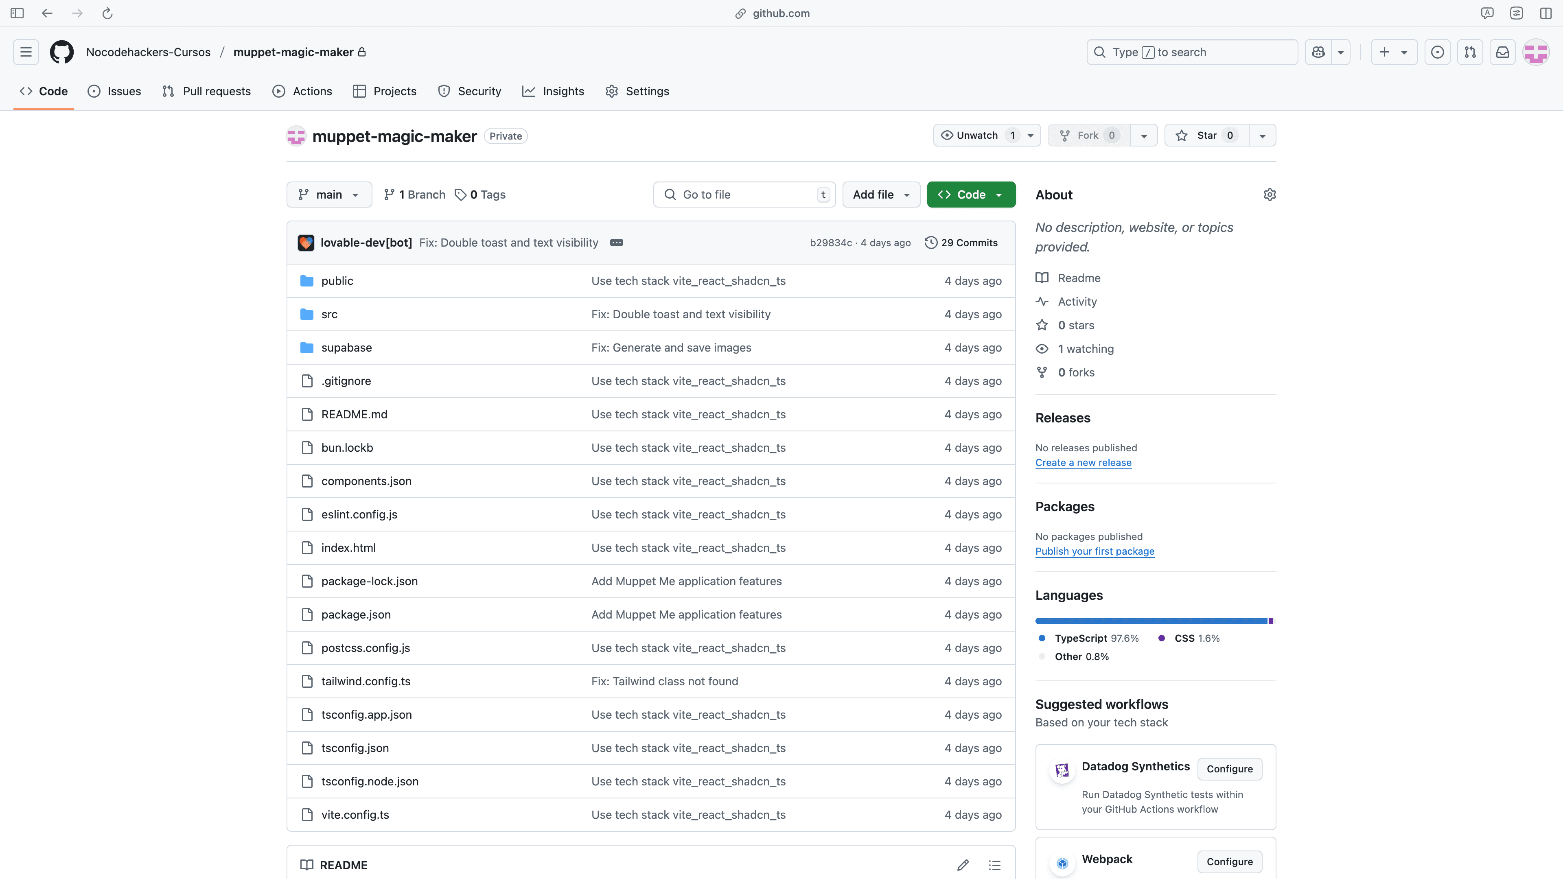
Task: View the 29 Commits history
Action: [961, 243]
